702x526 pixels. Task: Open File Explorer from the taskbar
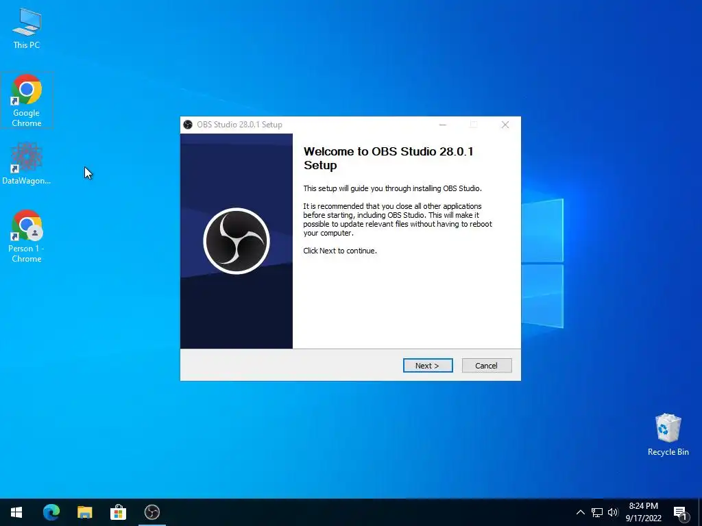point(84,512)
